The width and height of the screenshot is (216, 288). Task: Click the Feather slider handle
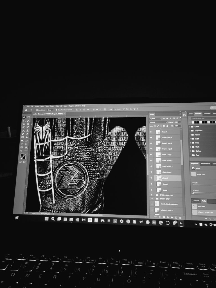click(193, 193)
